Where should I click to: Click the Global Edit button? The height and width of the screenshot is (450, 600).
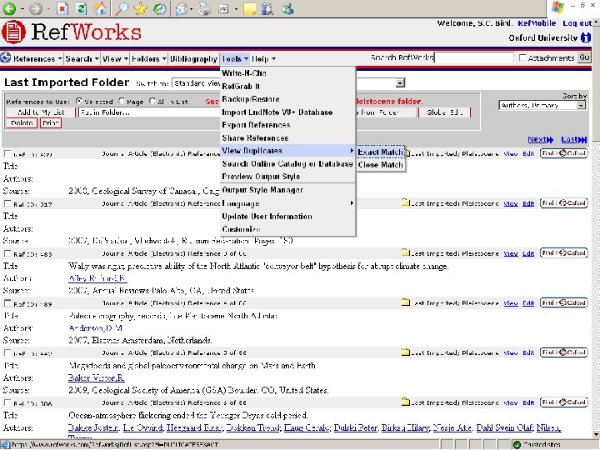[x=445, y=112]
